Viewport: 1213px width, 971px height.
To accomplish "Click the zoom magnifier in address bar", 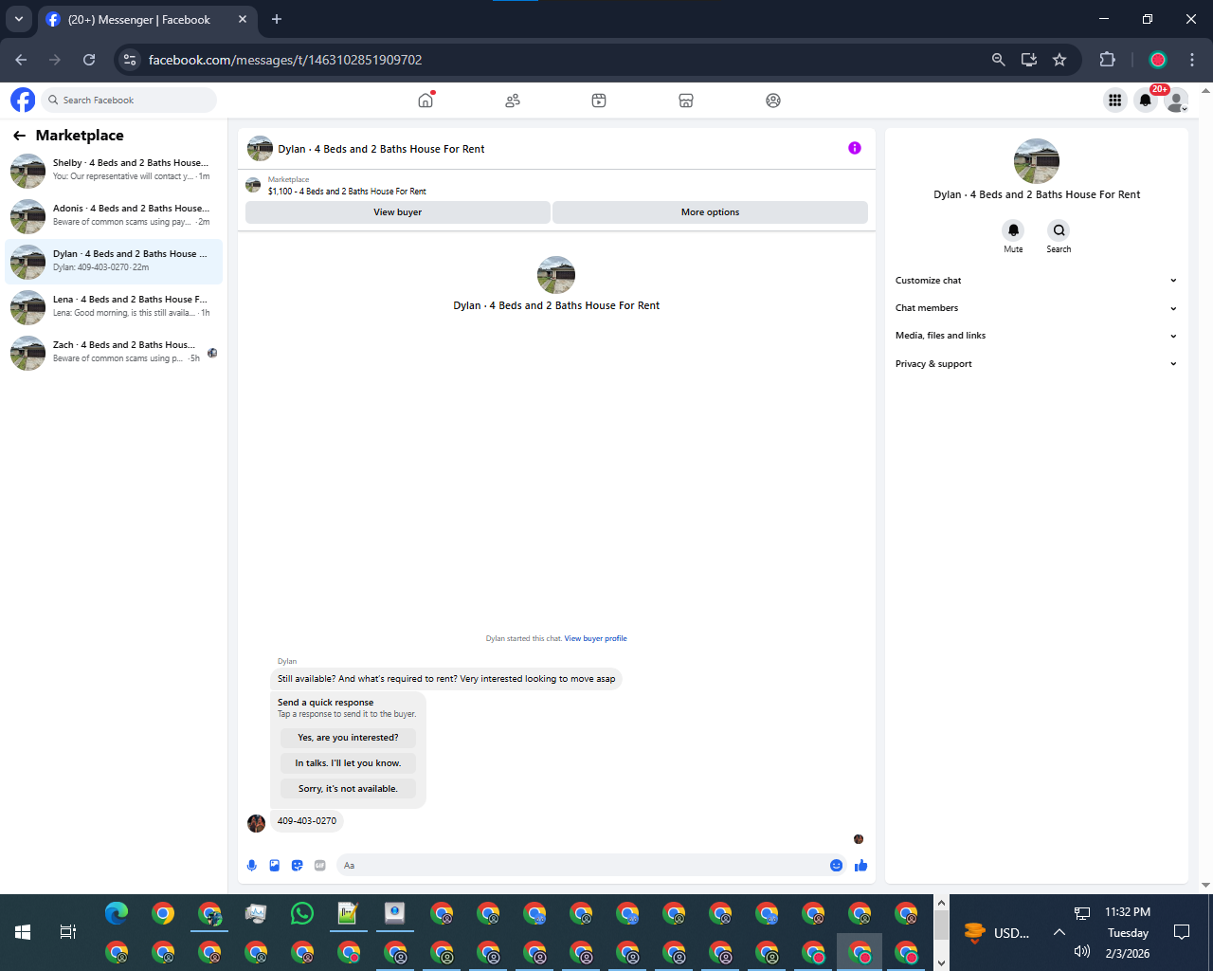I will tap(998, 60).
